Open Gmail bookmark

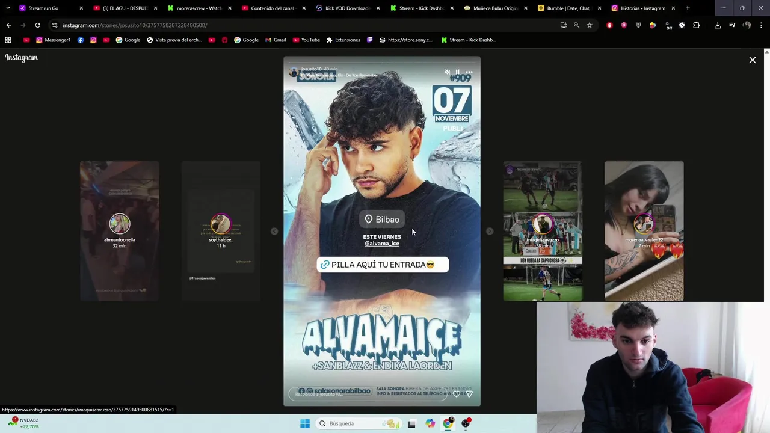point(276,40)
